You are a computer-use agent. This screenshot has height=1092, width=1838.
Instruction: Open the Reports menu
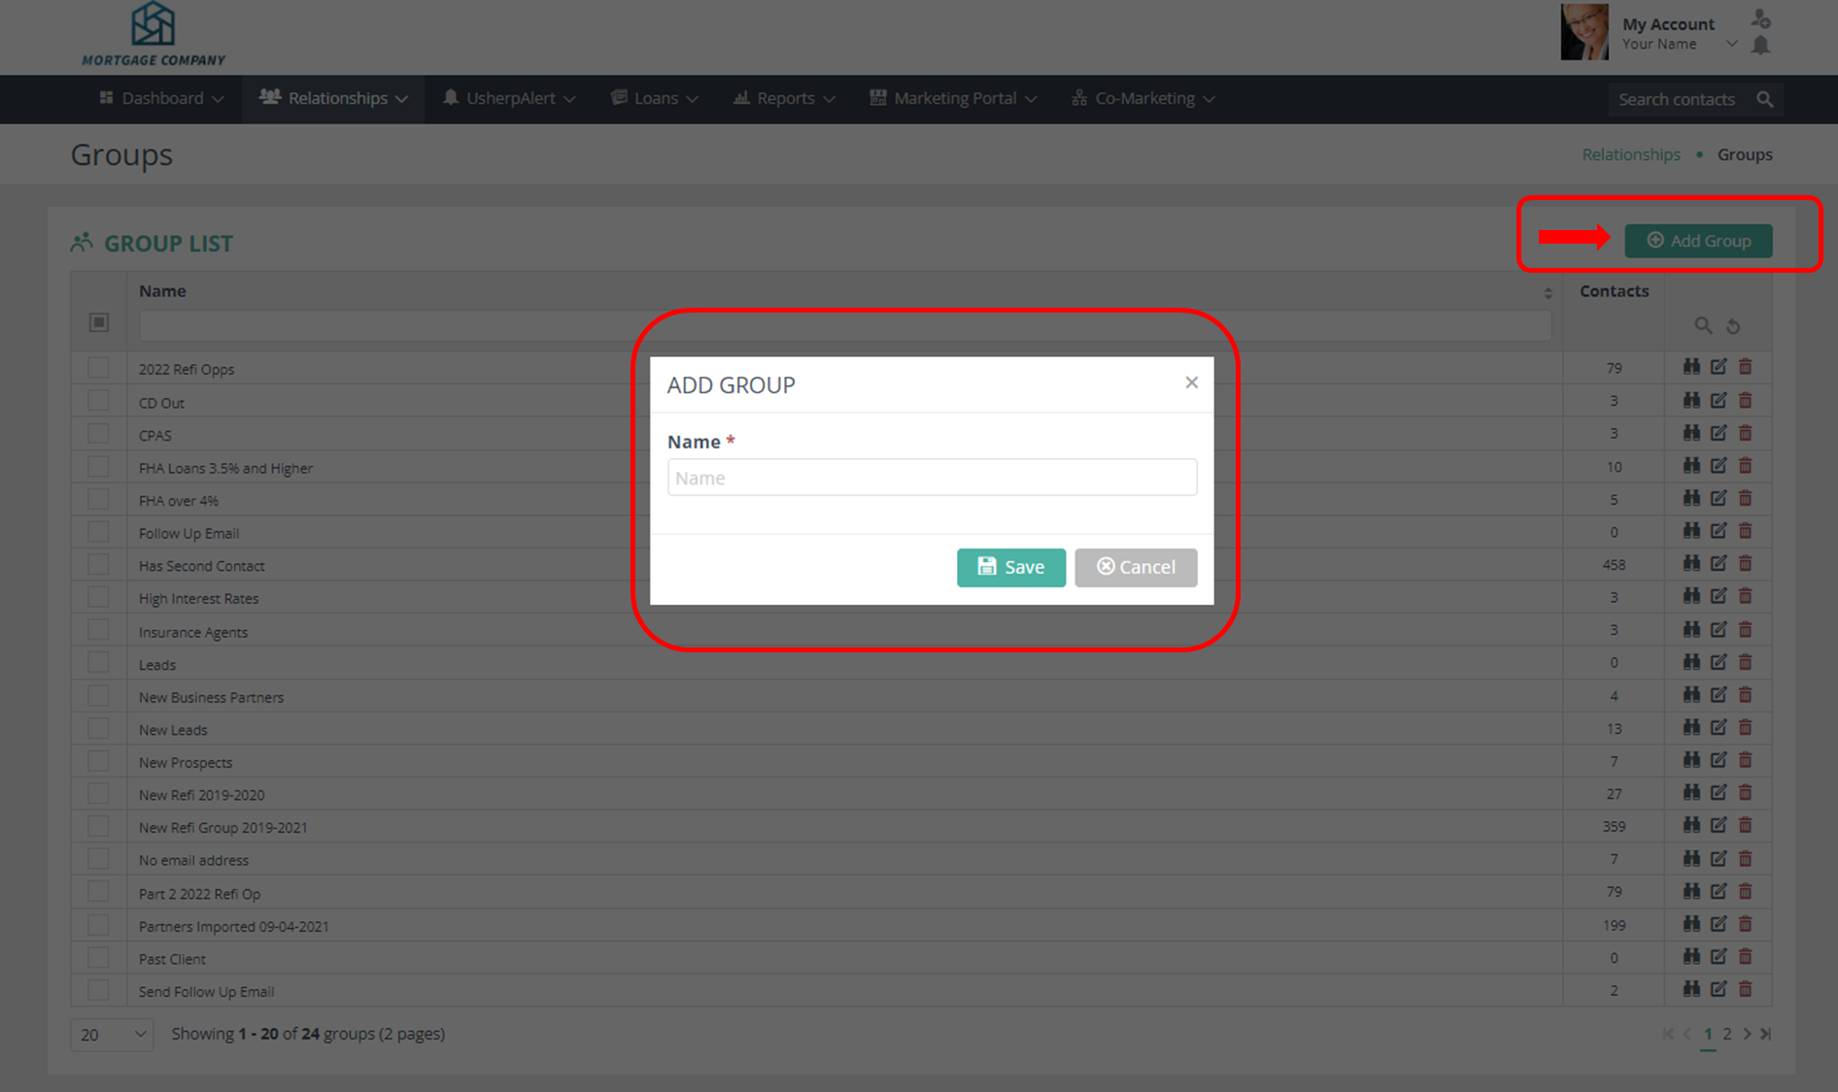tap(784, 98)
